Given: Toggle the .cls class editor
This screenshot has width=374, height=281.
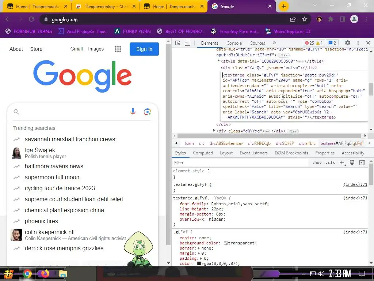Looking at the screenshot, I should pos(330,162).
